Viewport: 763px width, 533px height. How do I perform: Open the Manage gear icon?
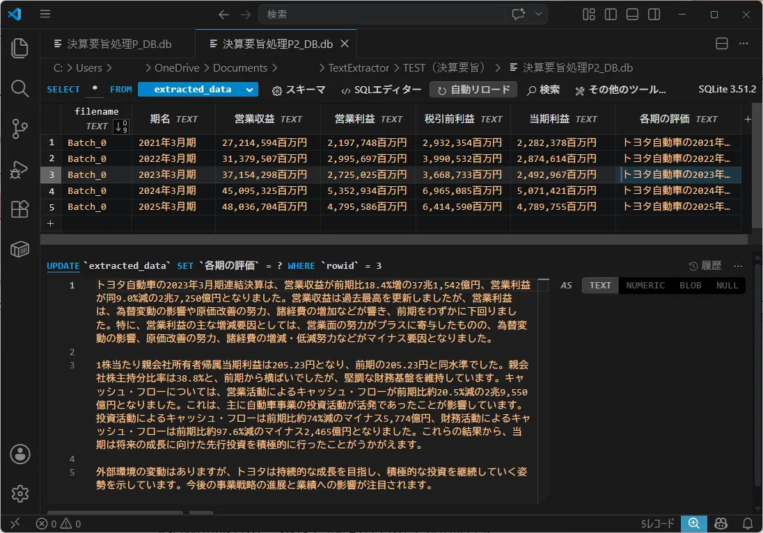[x=20, y=493]
